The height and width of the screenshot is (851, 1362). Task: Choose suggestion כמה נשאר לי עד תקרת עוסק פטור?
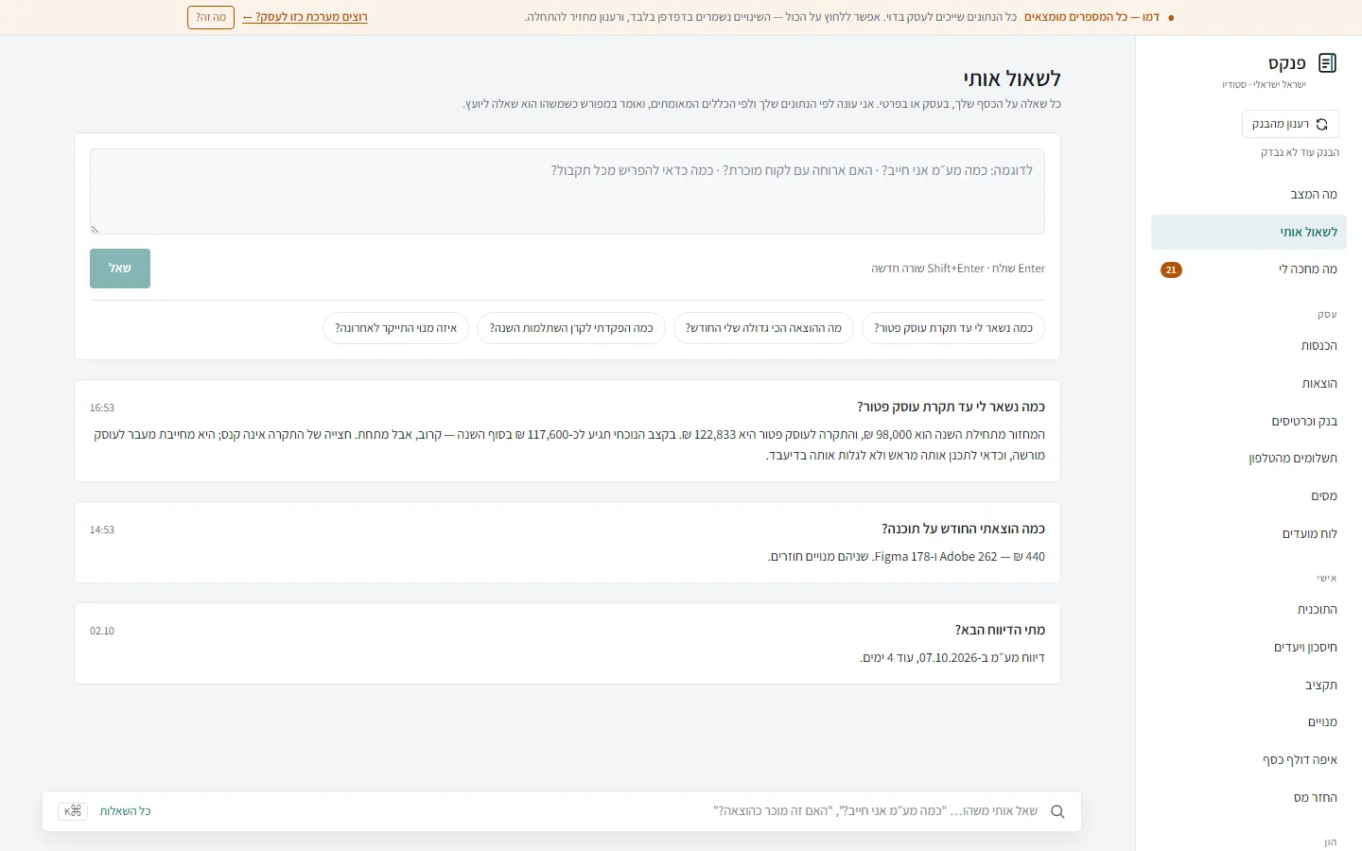[x=953, y=328]
